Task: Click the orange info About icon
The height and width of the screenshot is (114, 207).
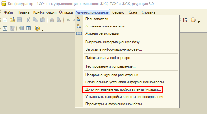Action: click(193, 20)
